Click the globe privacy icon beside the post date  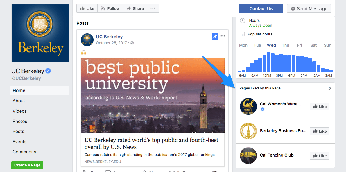(x=132, y=42)
